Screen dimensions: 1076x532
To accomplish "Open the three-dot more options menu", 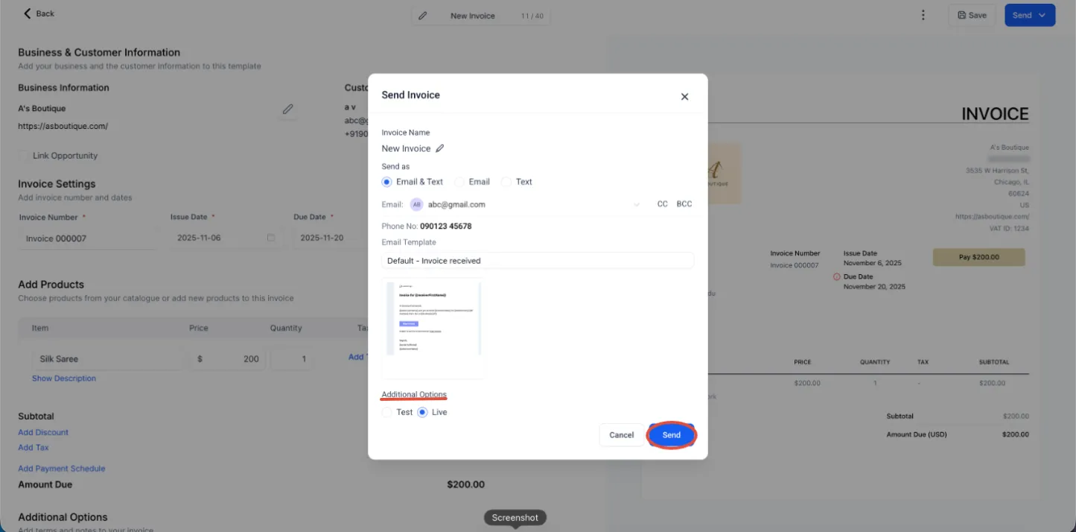I will pos(923,15).
